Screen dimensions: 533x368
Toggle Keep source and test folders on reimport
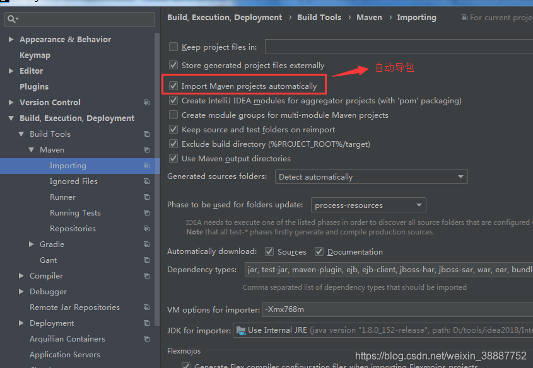click(173, 129)
